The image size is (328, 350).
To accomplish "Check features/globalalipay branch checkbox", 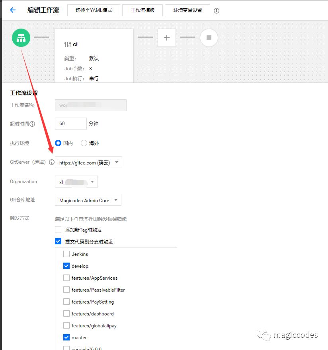I will point(66,325).
